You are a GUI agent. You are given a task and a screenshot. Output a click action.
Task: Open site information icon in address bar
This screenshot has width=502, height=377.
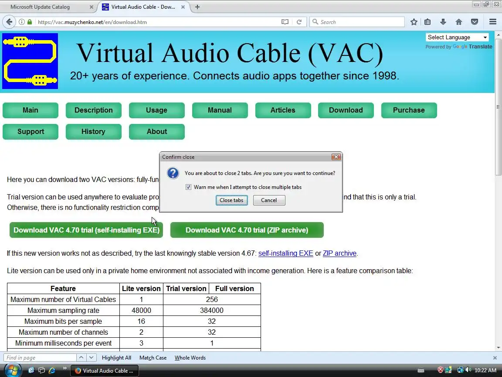[x=21, y=22]
